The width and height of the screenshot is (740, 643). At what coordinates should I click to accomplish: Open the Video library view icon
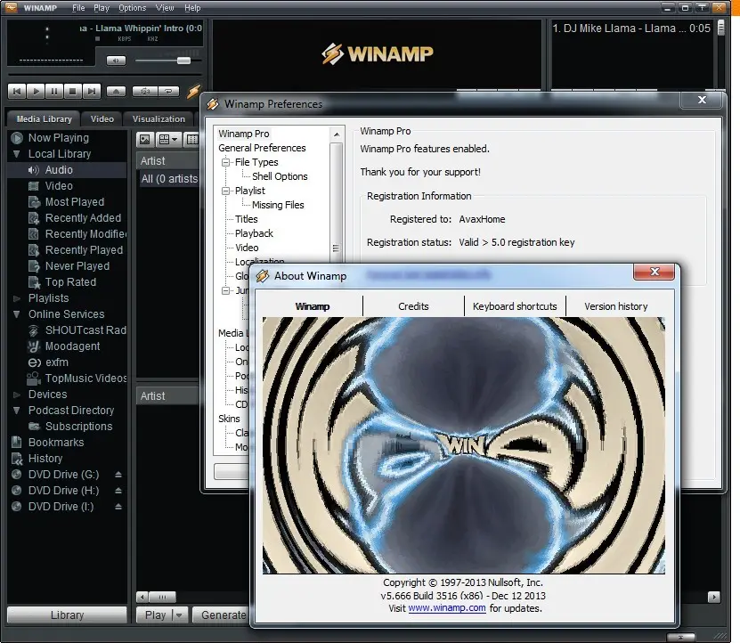[x=34, y=186]
